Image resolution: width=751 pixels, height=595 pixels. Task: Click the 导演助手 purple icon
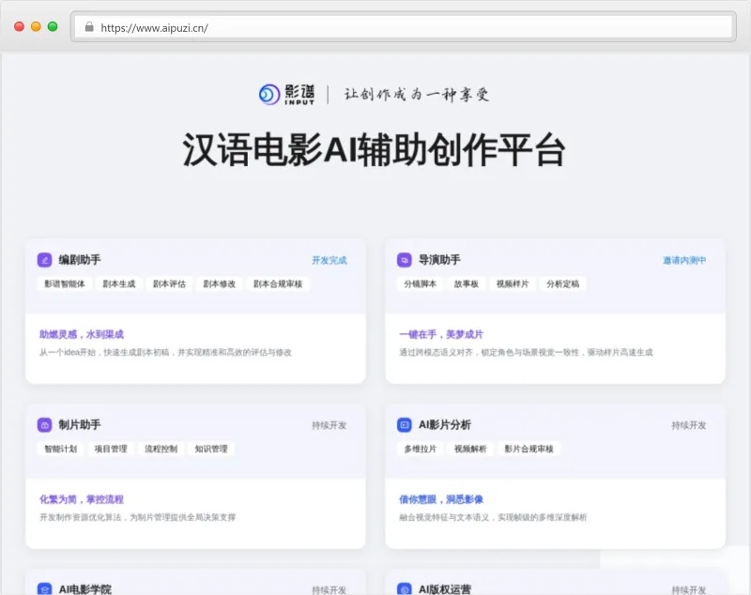405,260
